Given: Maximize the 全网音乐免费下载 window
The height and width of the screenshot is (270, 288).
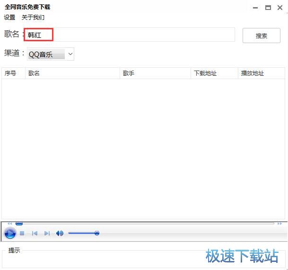Looking at the screenshot, I should point(268,8).
